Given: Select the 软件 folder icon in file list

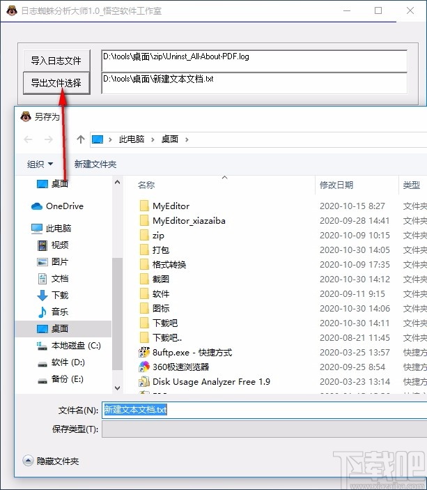Looking at the screenshot, I should click(144, 293).
